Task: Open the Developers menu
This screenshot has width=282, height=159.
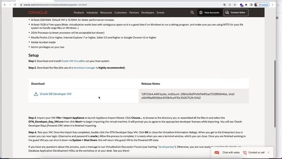Action: coord(148,13)
